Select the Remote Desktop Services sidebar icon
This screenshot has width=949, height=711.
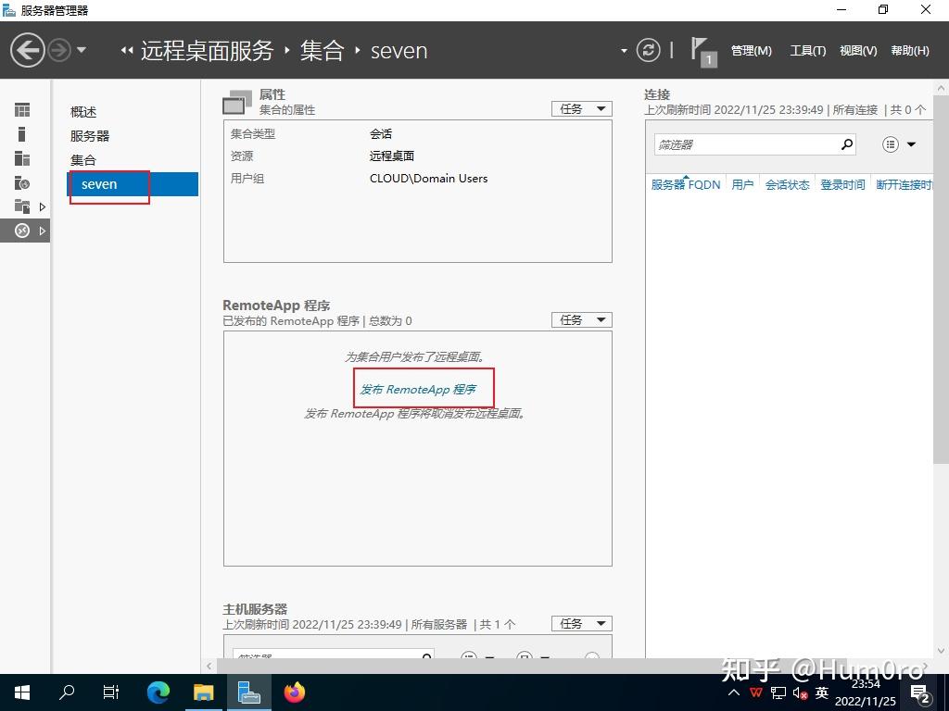[x=22, y=231]
